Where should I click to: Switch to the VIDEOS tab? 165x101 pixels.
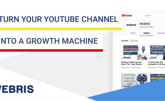pyautogui.click(x=146, y=33)
